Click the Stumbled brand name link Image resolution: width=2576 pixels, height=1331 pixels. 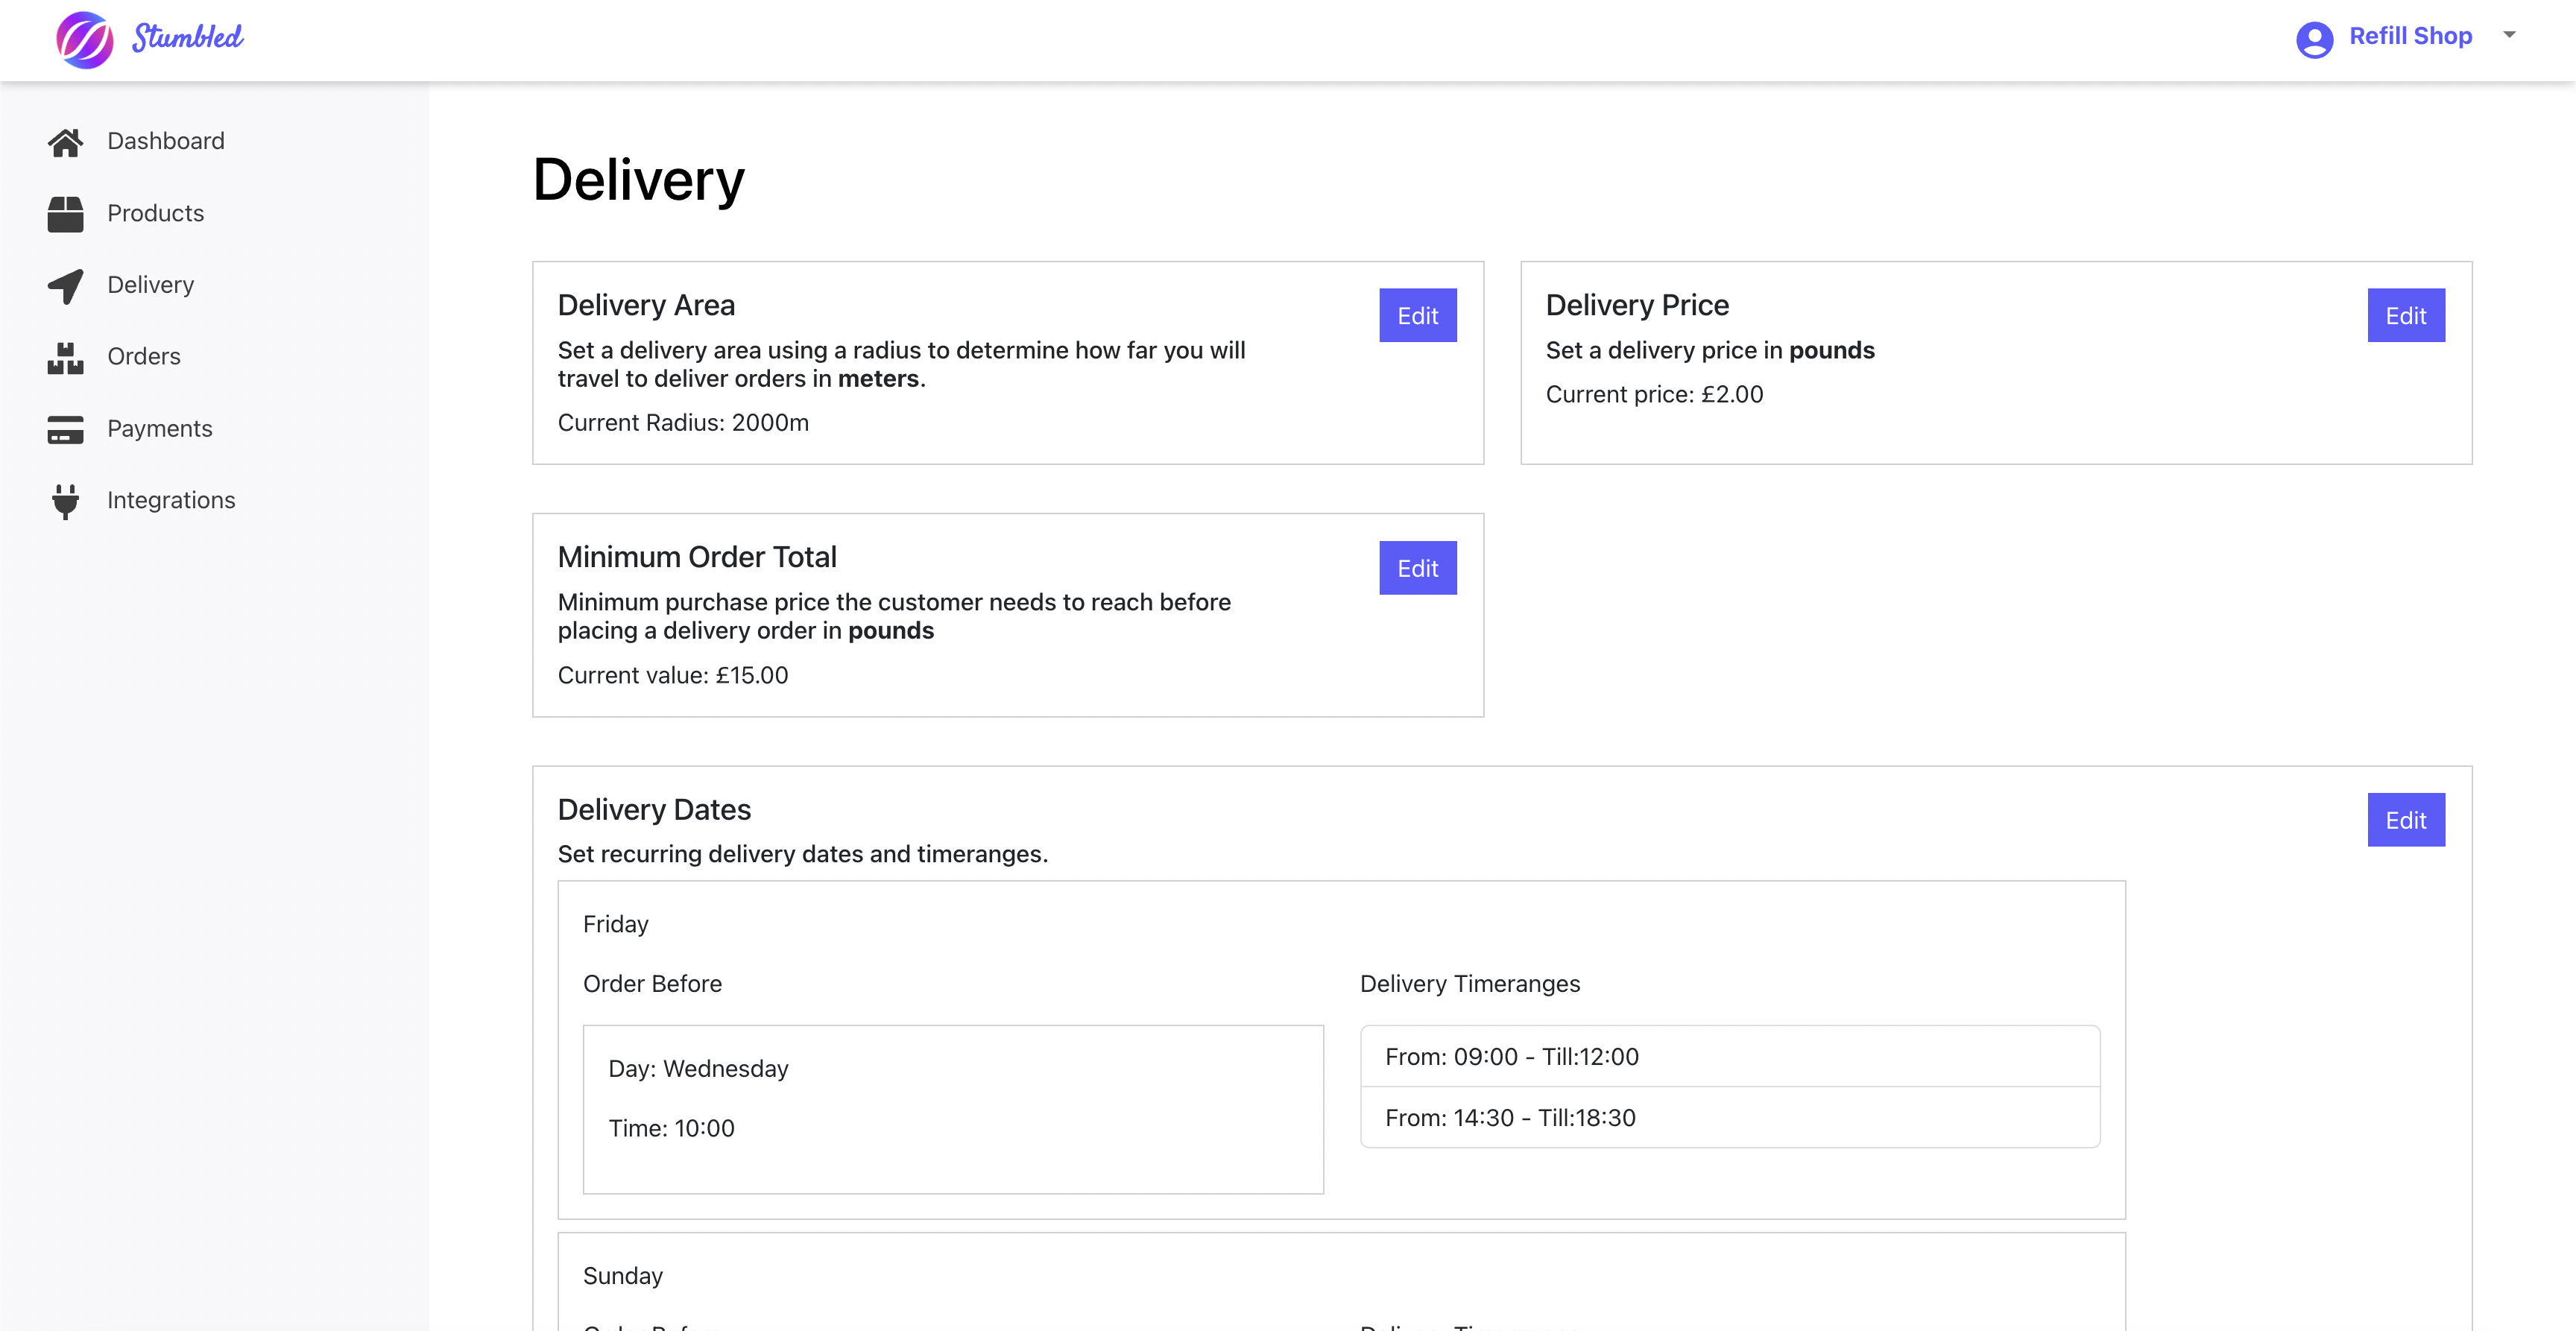188,38
